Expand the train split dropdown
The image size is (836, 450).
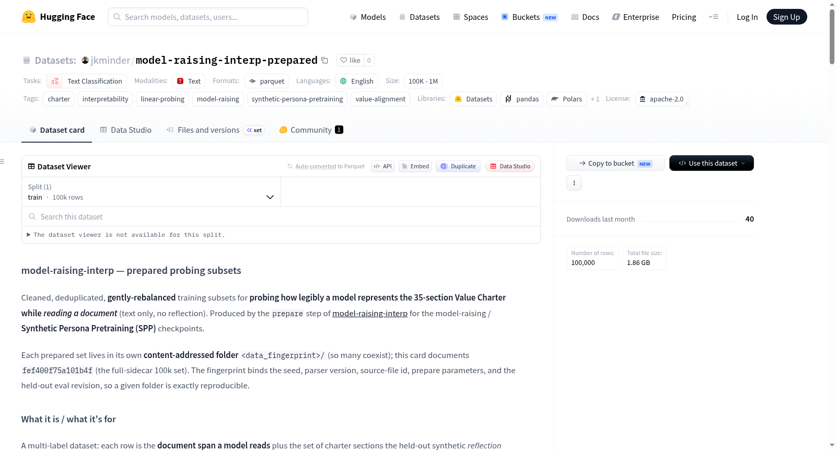(x=151, y=192)
